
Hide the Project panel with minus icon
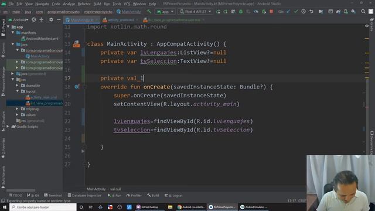coord(59,19)
